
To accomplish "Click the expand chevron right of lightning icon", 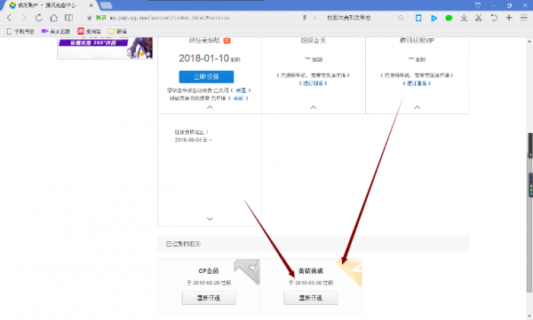I will 314,18.
